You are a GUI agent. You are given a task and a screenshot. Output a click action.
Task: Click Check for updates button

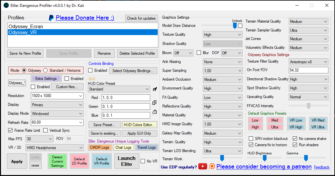(141, 18)
